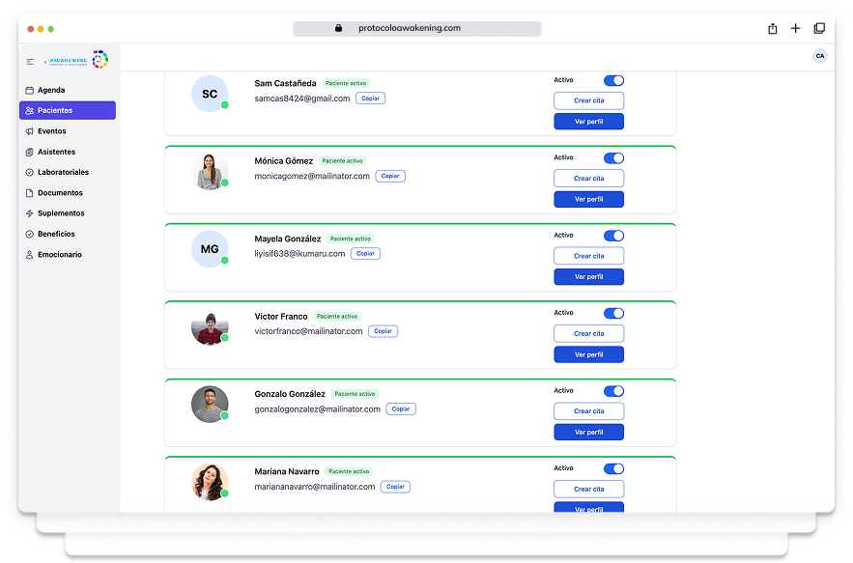Copy Mariana Navarro's email with Copiar
This screenshot has height=563, width=853.
pos(395,487)
